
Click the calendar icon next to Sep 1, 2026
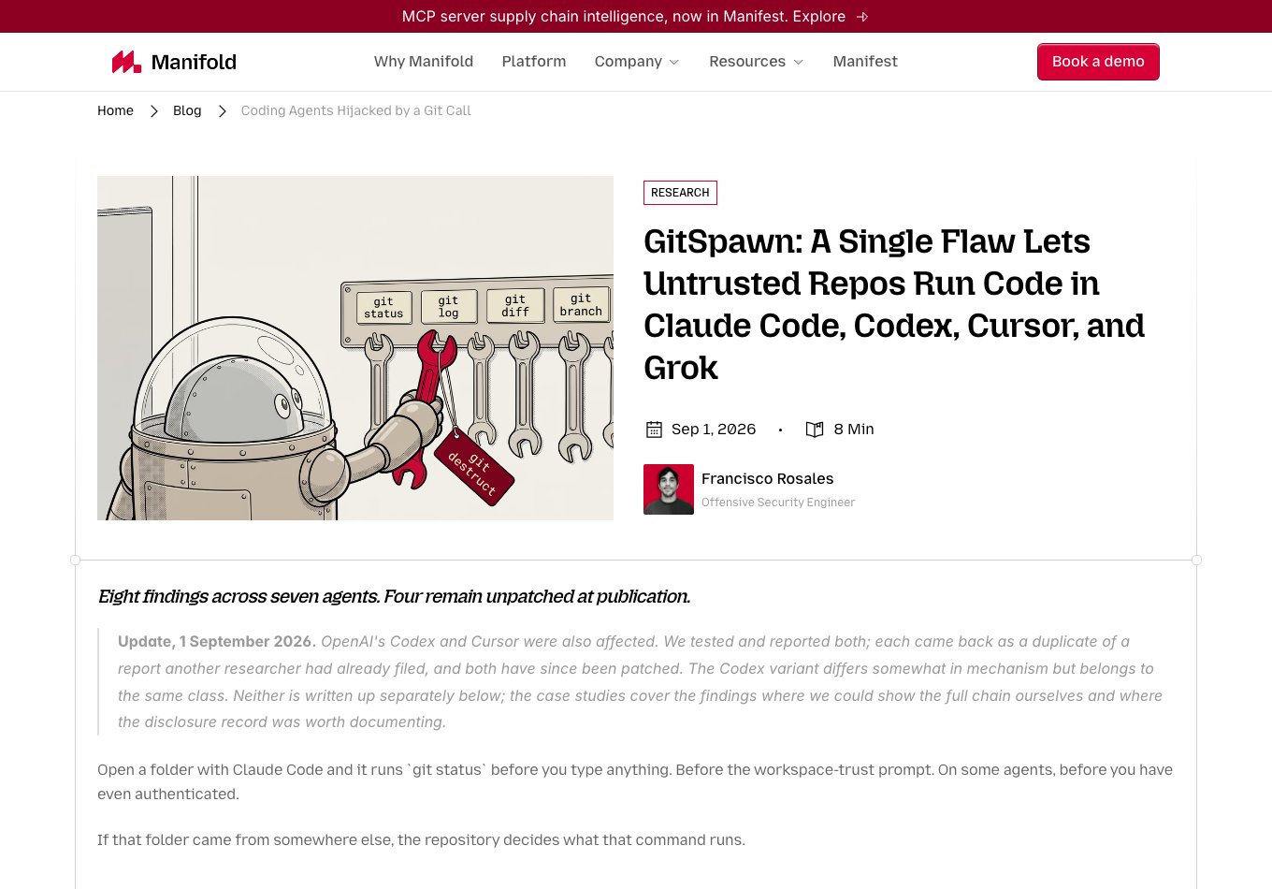click(654, 430)
